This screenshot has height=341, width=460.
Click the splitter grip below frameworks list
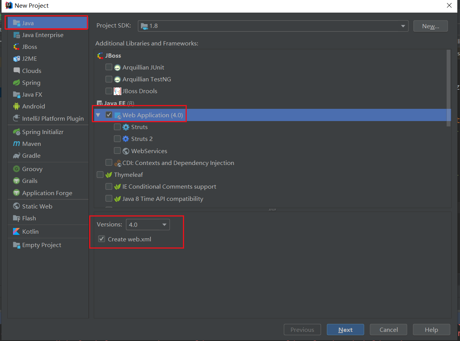pyautogui.click(x=272, y=210)
